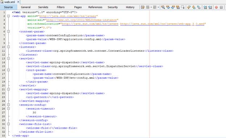Follow the xmlns javaee namespace URL
Image resolution: width=226 pixels, height=138 pixels.
tap(68, 16)
